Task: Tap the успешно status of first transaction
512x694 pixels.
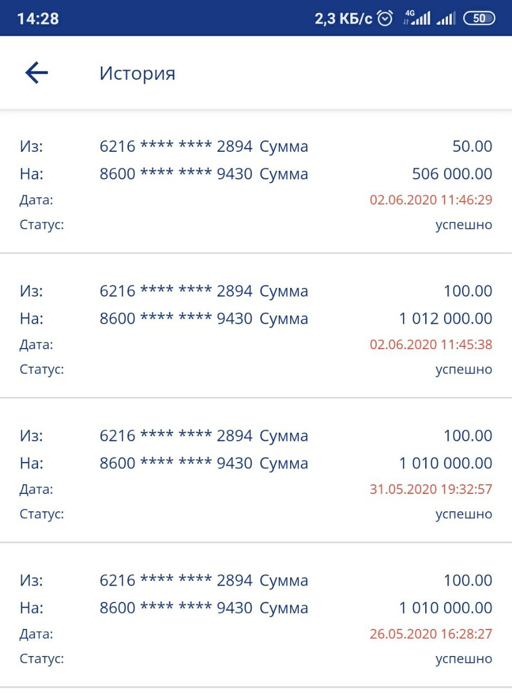Action: click(x=464, y=225)
